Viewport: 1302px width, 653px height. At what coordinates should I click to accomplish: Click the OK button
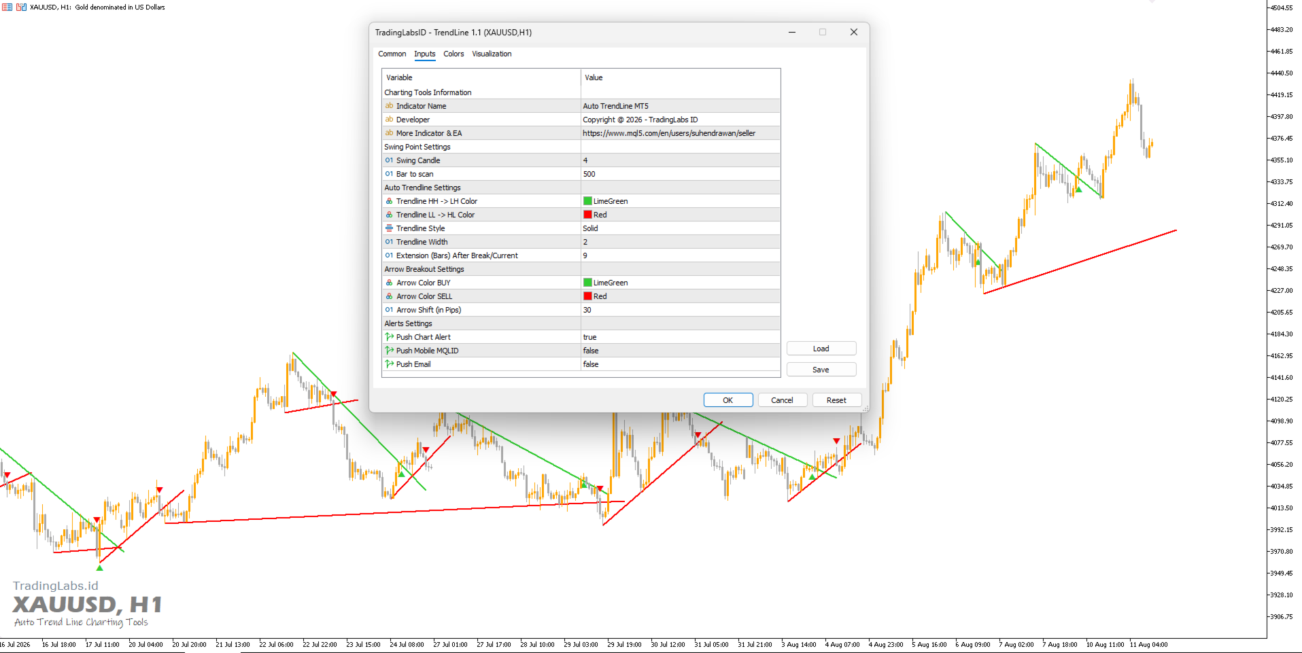[x=728, y=400]
